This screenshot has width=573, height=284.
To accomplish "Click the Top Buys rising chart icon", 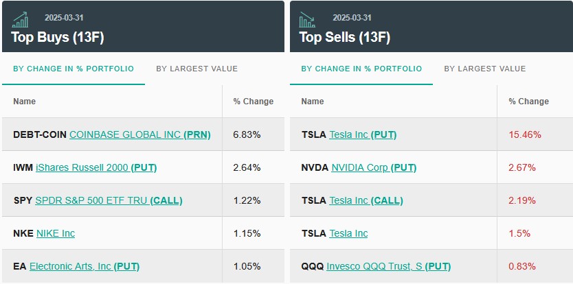I will point(20,20).
